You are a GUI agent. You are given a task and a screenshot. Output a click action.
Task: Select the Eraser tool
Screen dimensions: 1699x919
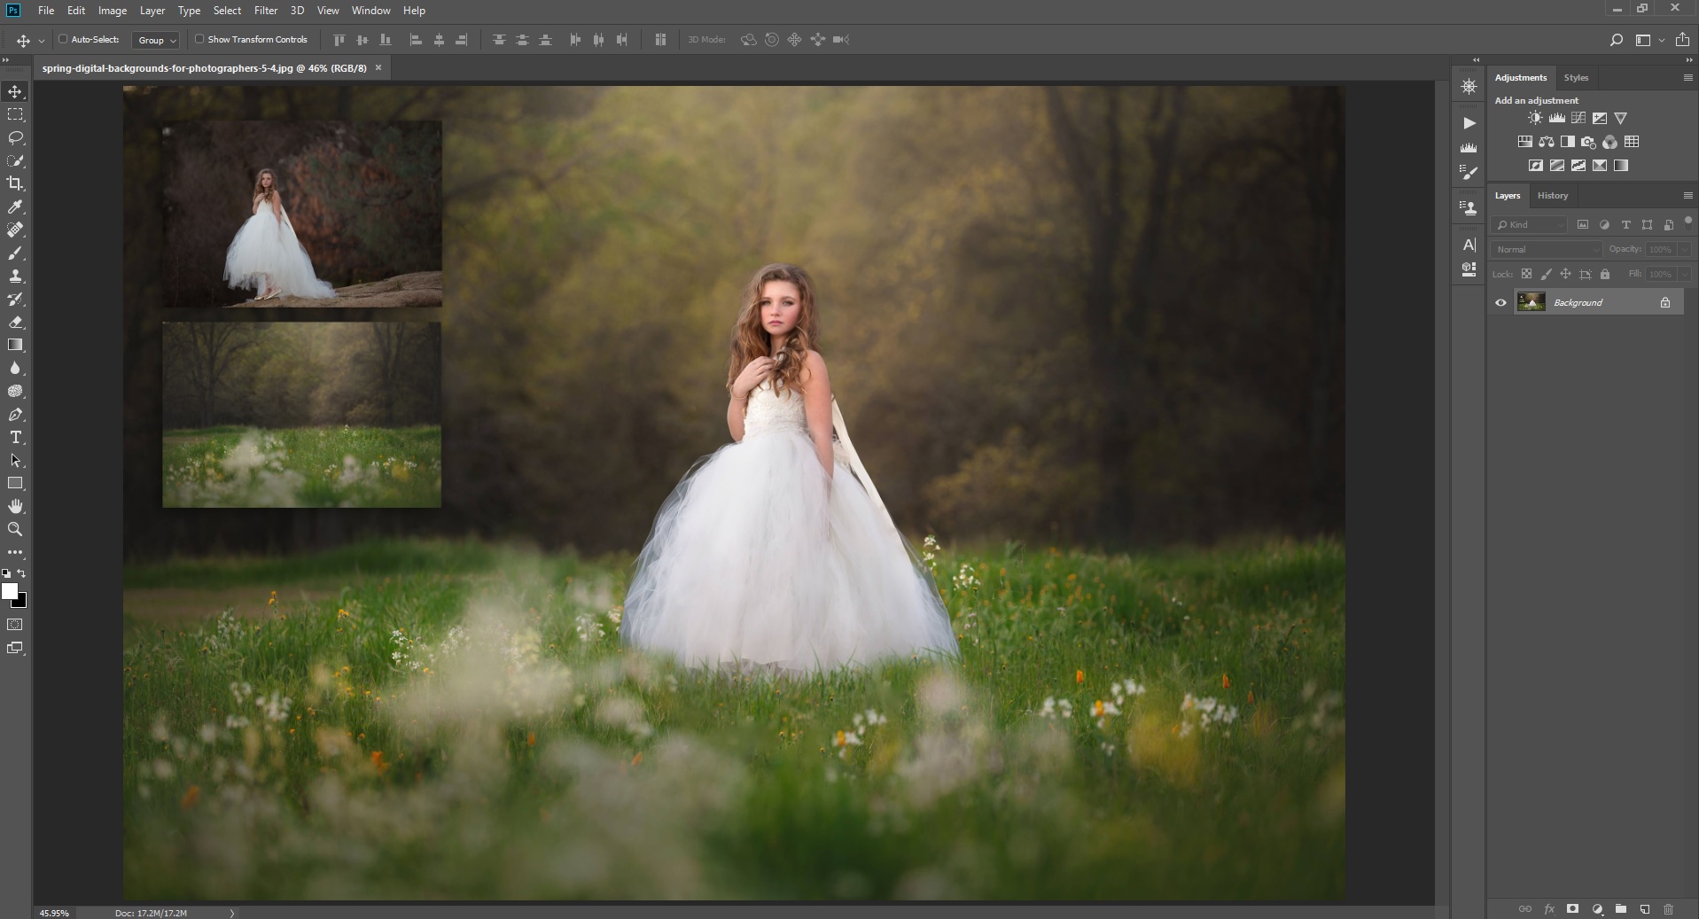(x=15, y=322)
